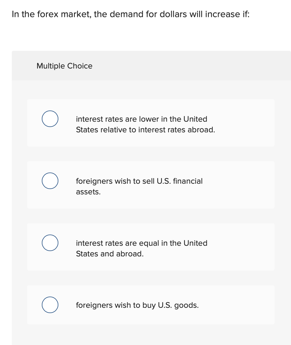
Task: Click the gray area below the last option
Action: [x=151, y=335]
